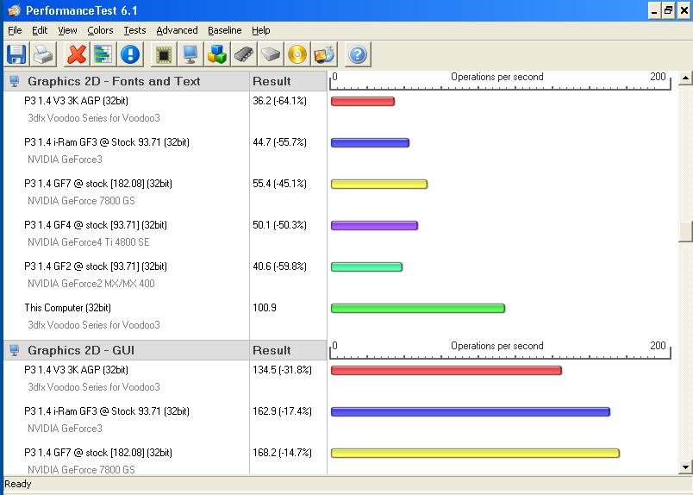693x495 pixels.
Task: Select teal bar for GF2 result
Action: [366, 266]
